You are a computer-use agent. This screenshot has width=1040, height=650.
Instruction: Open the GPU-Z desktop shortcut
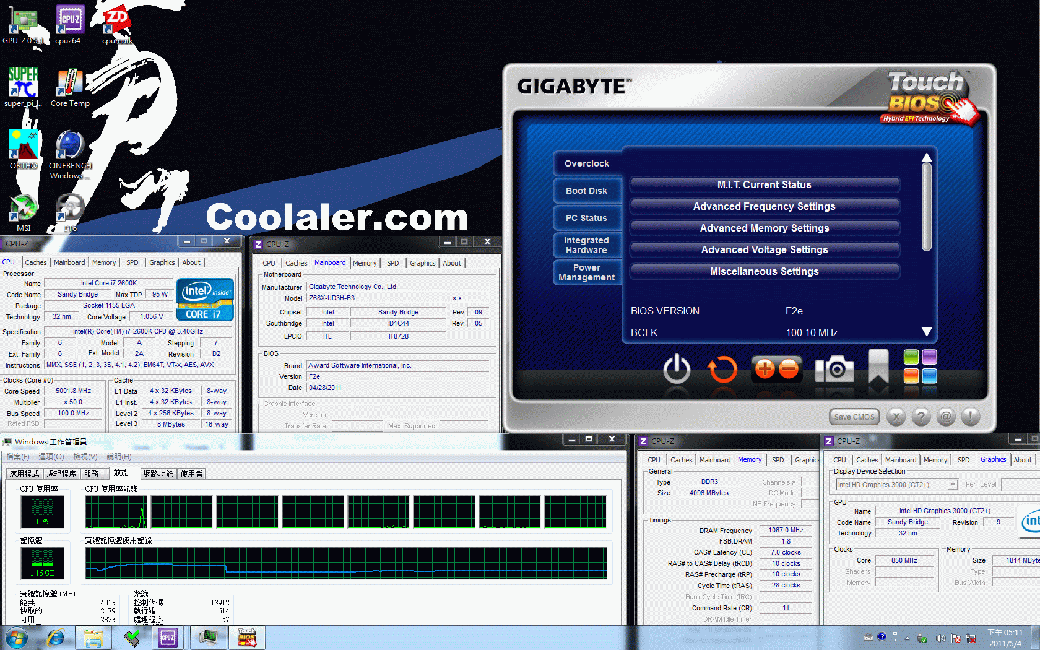click(x=24, y=25)
